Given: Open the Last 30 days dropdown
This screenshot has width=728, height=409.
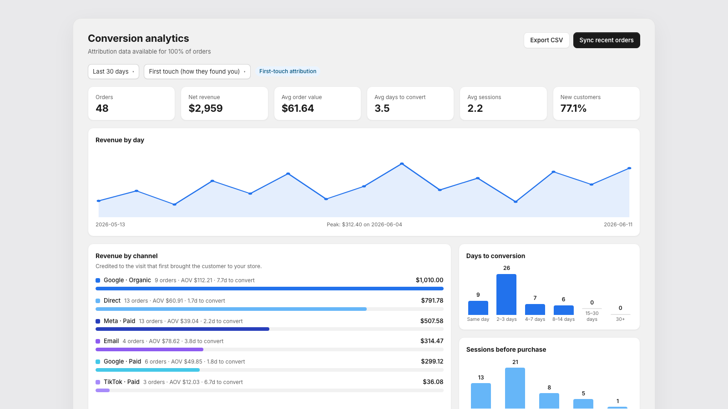Looking at the screenshot, I should pyautogui.click(x=113, y=71).
